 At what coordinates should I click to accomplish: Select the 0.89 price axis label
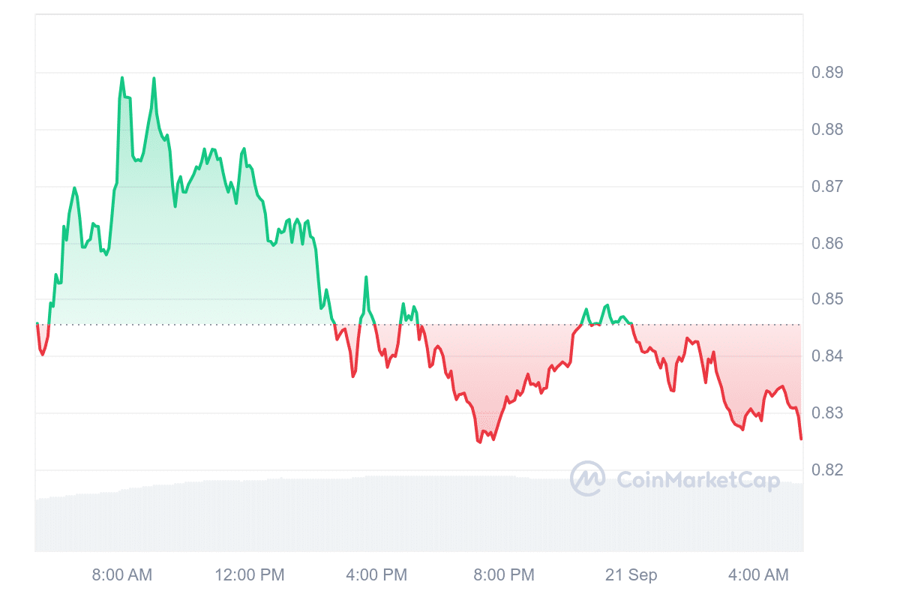[827, 73]
